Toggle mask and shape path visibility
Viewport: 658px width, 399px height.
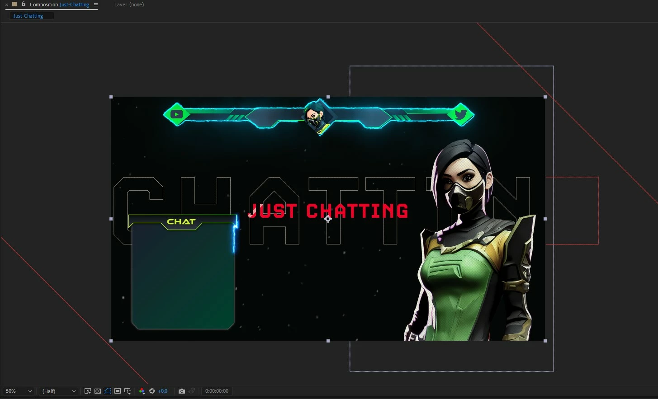click(x=108, y=391)
